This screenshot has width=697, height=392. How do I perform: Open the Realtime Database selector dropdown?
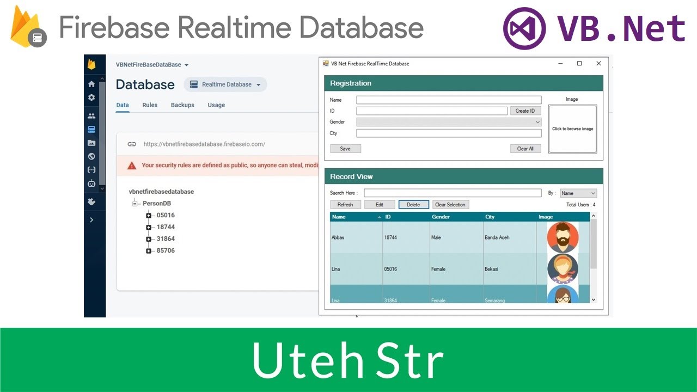[225, 84]
